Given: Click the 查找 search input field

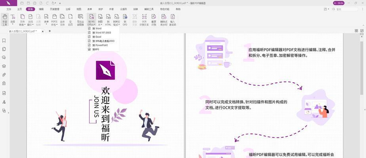Looking at the screenshot, I should [x=345, y=9].
